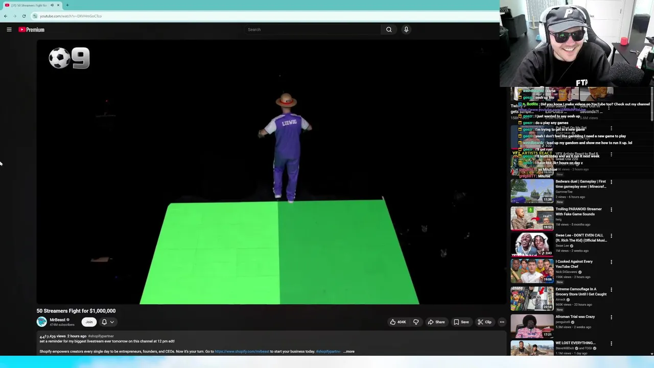Create a clip with the Clip button

pos(484,322)
